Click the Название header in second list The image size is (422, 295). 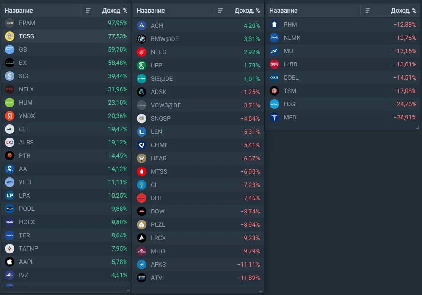tap(151, 11)
